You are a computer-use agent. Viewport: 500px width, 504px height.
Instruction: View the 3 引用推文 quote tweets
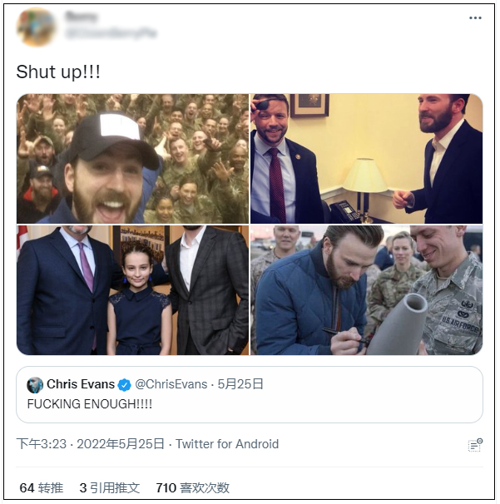[x=110, y=488]
